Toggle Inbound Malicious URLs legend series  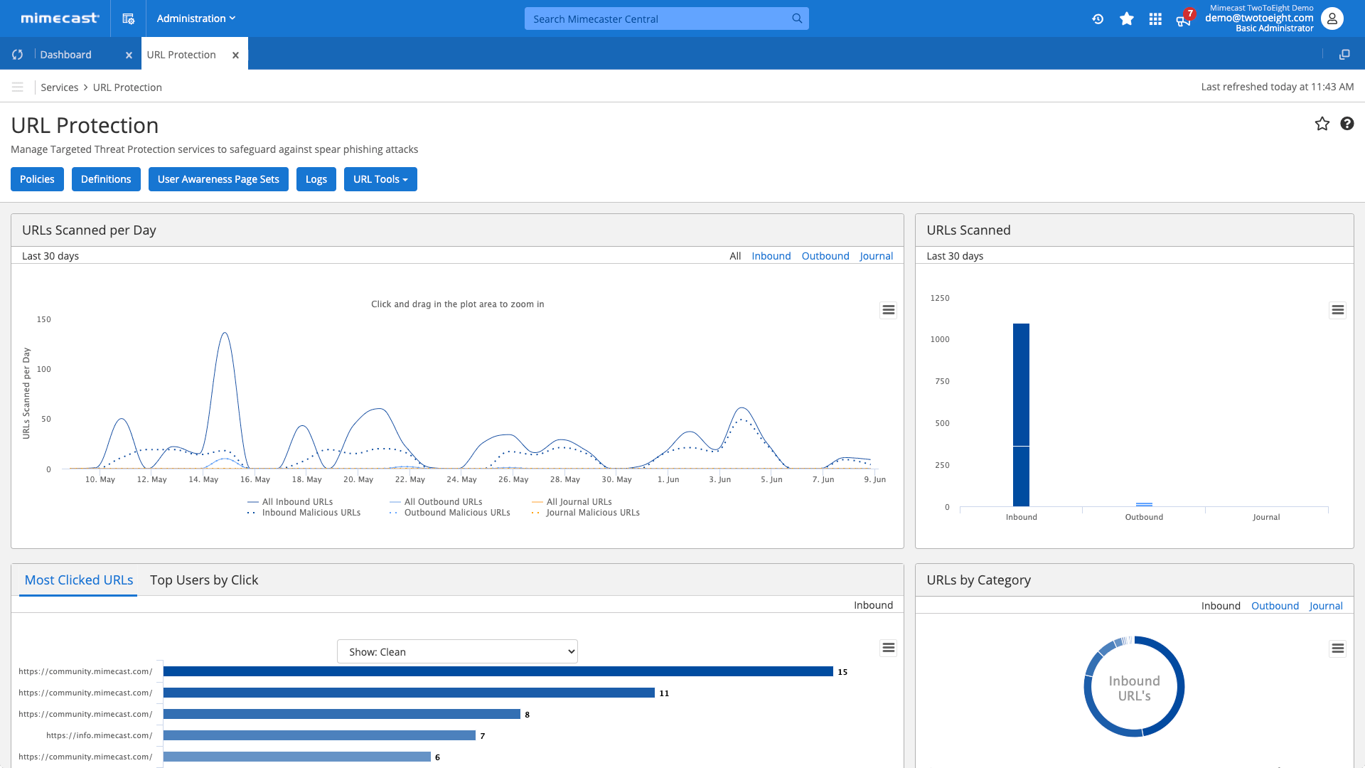pyautogui.click(x=311, y=513)
